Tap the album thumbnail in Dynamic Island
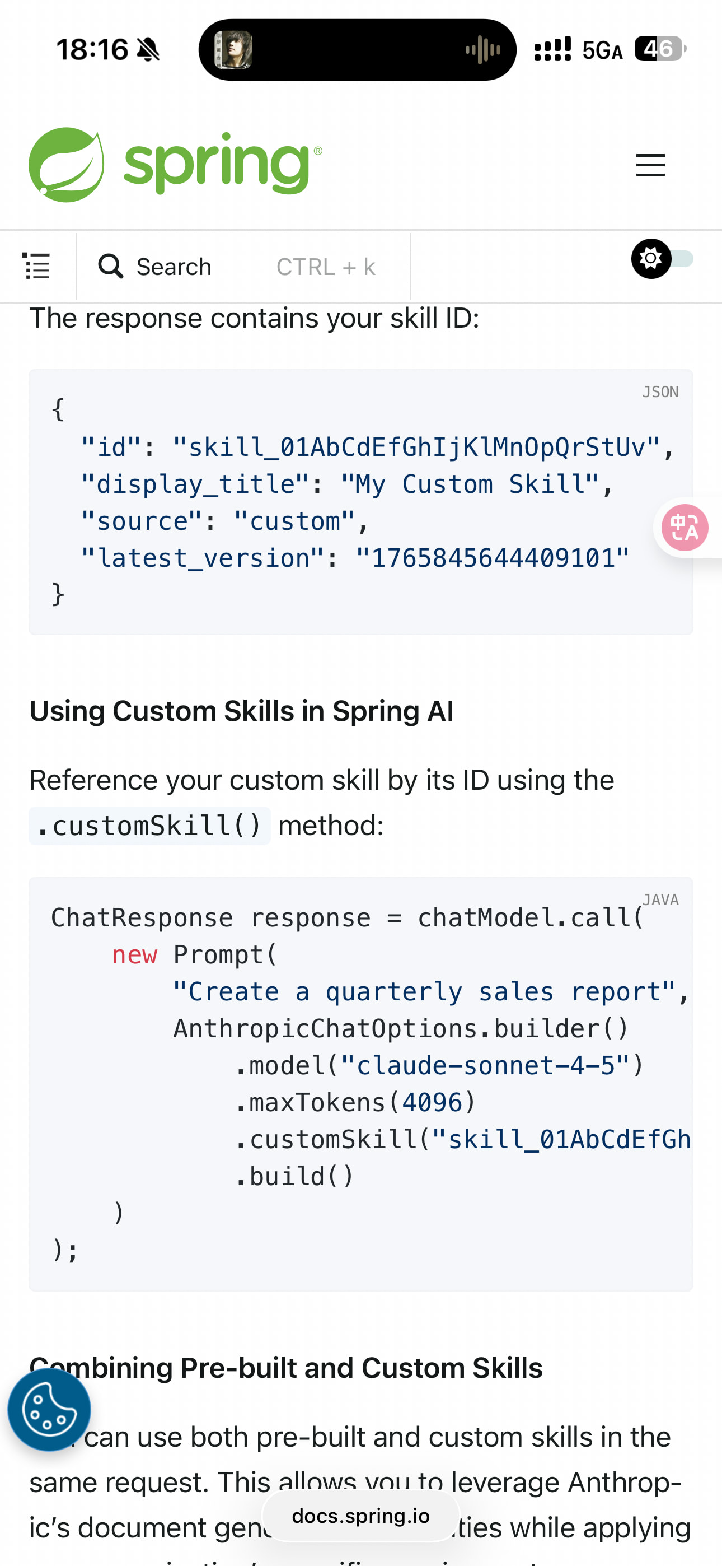This screenshot has width=722, height=1566. tap(233, 50)
